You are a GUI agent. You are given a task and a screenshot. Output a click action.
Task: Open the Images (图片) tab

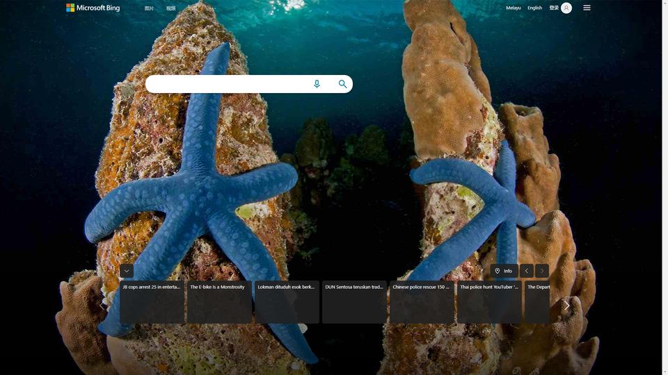(x=149, y=8)
